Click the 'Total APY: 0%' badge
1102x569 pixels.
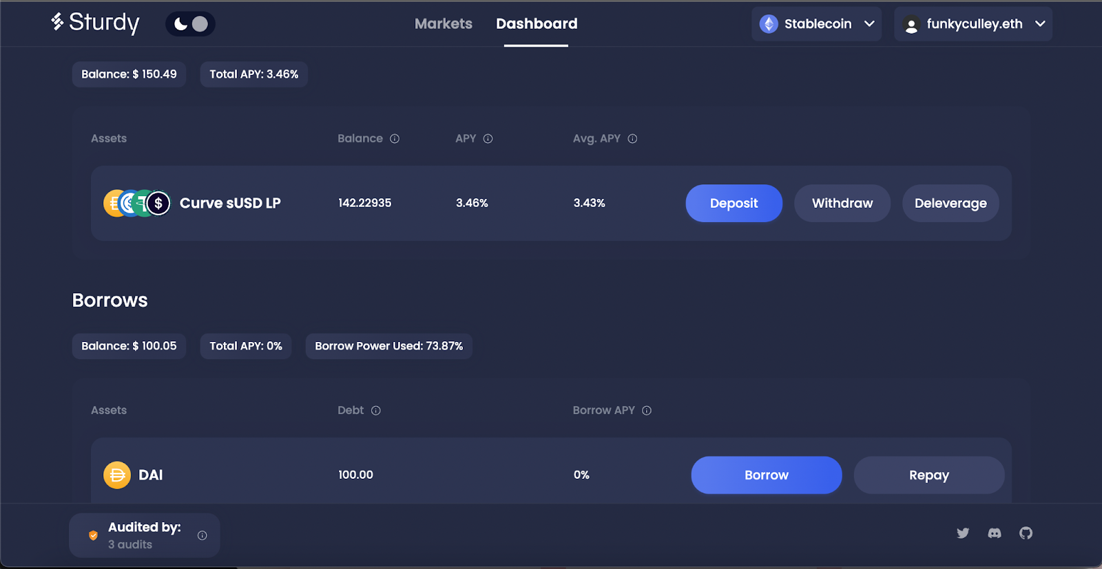(x=246, y=346)
